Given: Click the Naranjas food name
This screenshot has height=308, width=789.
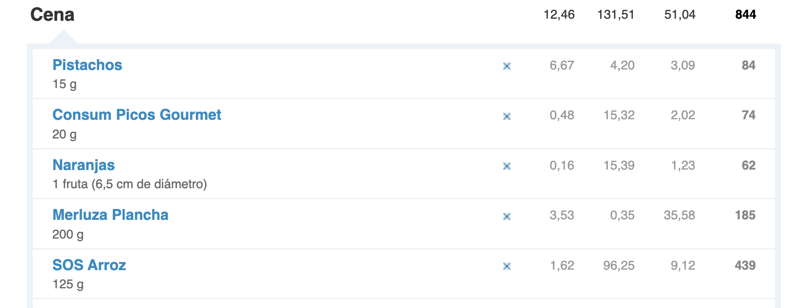Looking at the screenshot, I should coord(84,165).
